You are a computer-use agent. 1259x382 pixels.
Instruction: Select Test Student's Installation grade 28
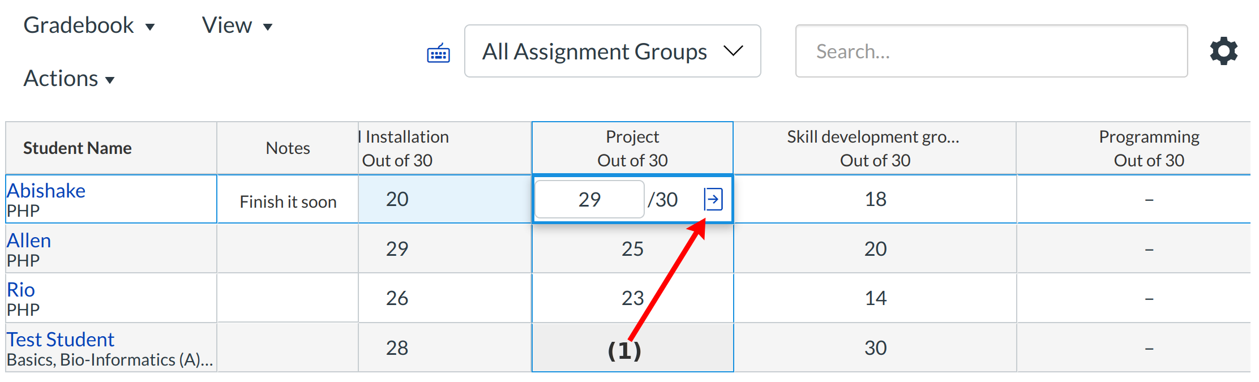click(x=397, y=348)
